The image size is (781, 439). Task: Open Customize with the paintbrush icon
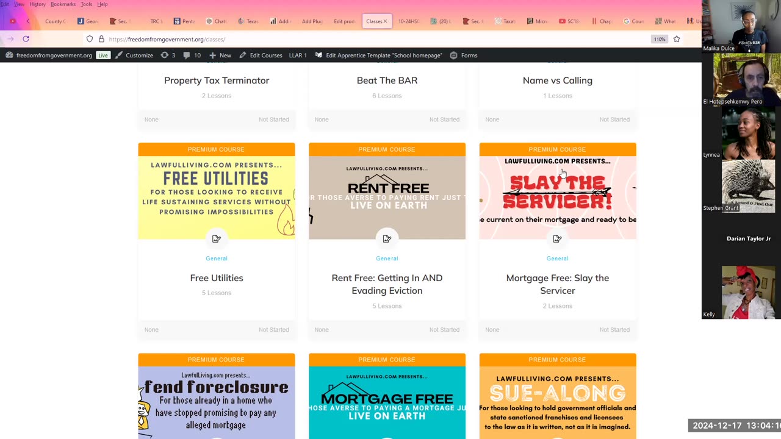(134, 55)
